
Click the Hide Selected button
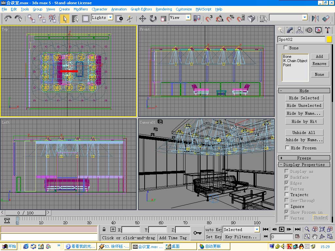point(304,98)
